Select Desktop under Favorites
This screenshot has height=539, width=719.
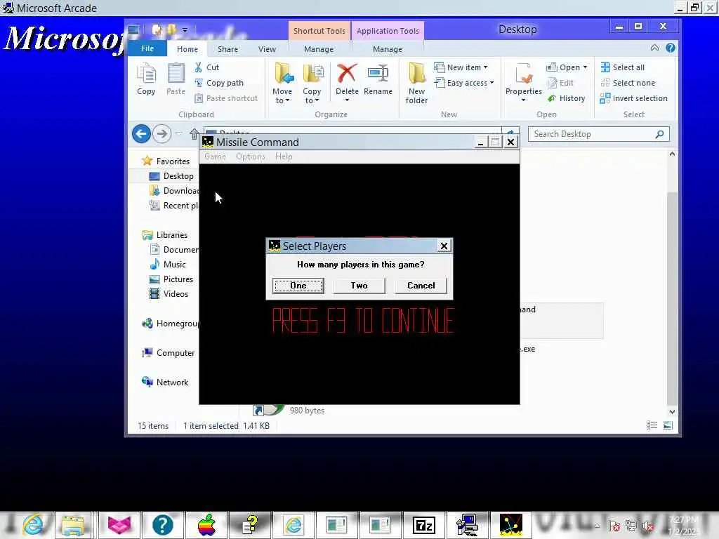[x=172, y=176]
